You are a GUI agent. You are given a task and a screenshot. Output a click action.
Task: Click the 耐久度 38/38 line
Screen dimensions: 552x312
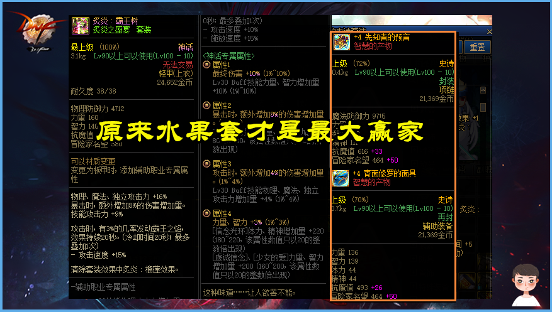[x=93, y=91]
